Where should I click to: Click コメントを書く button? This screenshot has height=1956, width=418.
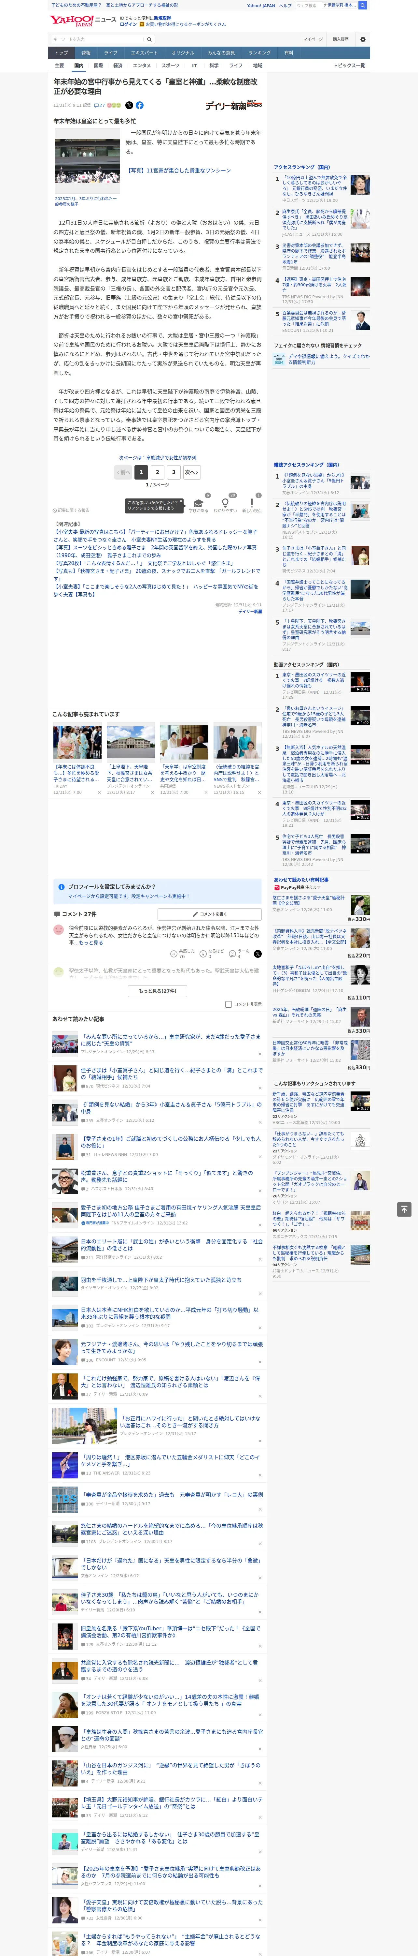209,914
